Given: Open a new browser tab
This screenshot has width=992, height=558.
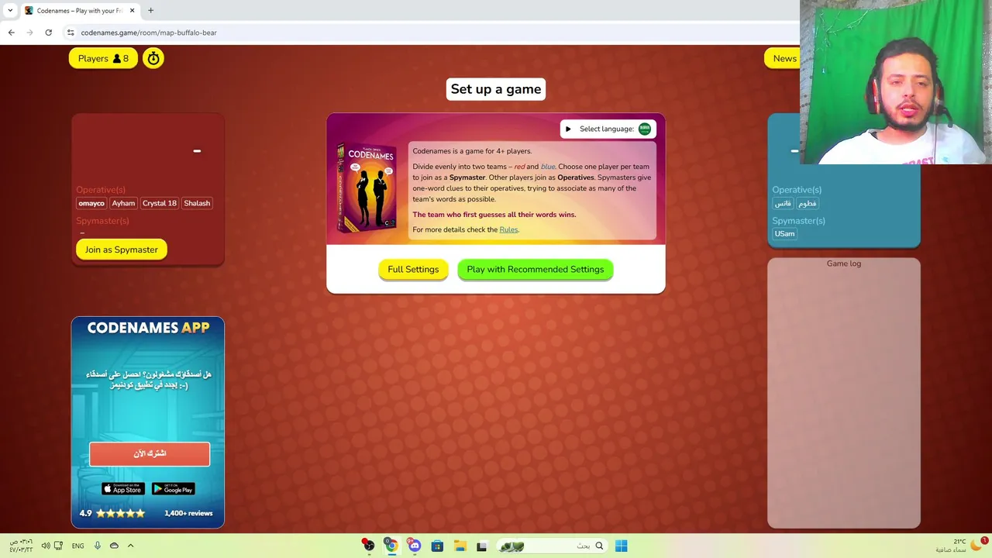Looking at the screenshot, I should coord(150,11).
